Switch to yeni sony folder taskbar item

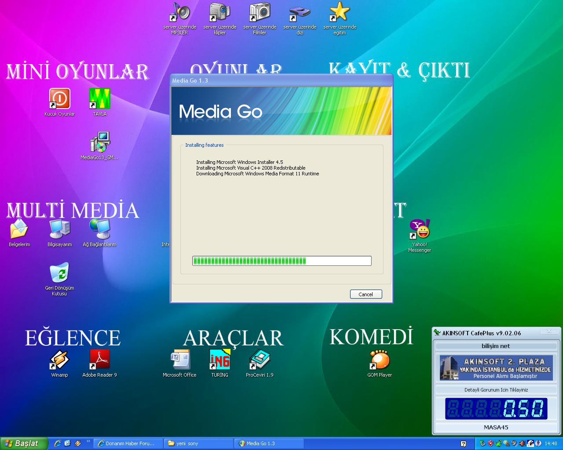pyautogui.click(x=199, y=443)
